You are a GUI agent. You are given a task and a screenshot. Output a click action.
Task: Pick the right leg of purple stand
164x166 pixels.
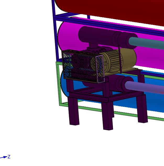pyautogui.click(x=142, y=109)
